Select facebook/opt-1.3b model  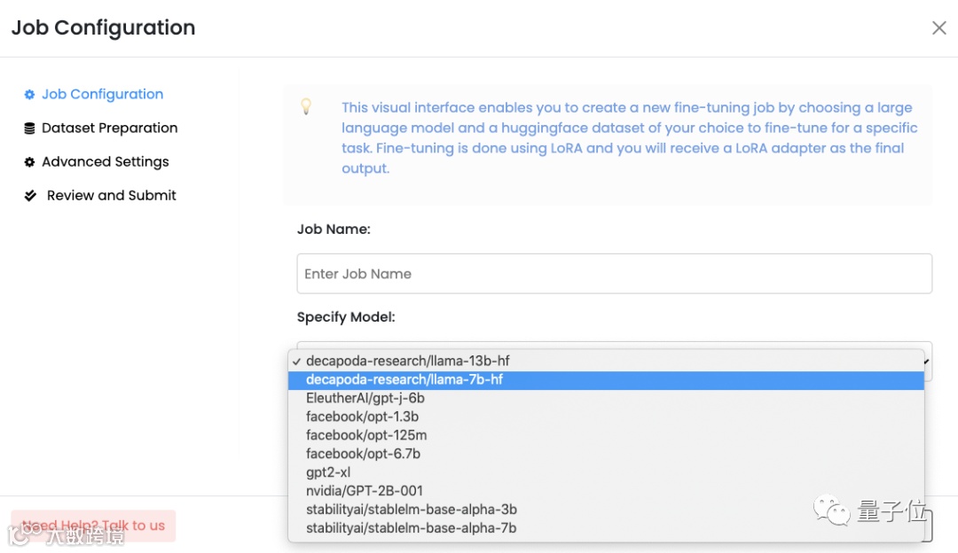[x=362, y=417]
